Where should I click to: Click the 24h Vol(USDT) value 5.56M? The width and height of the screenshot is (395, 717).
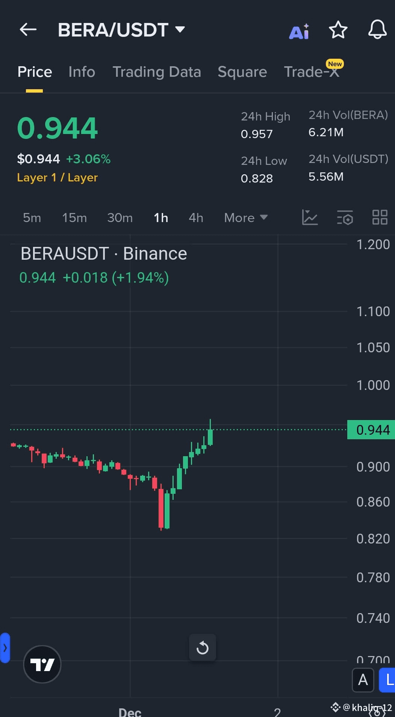pos(326,177)
